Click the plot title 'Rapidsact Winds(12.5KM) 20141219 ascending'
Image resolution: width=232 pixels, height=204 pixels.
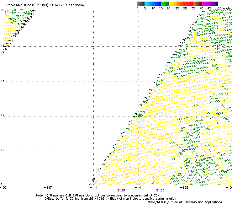click(x=46, y=5)
